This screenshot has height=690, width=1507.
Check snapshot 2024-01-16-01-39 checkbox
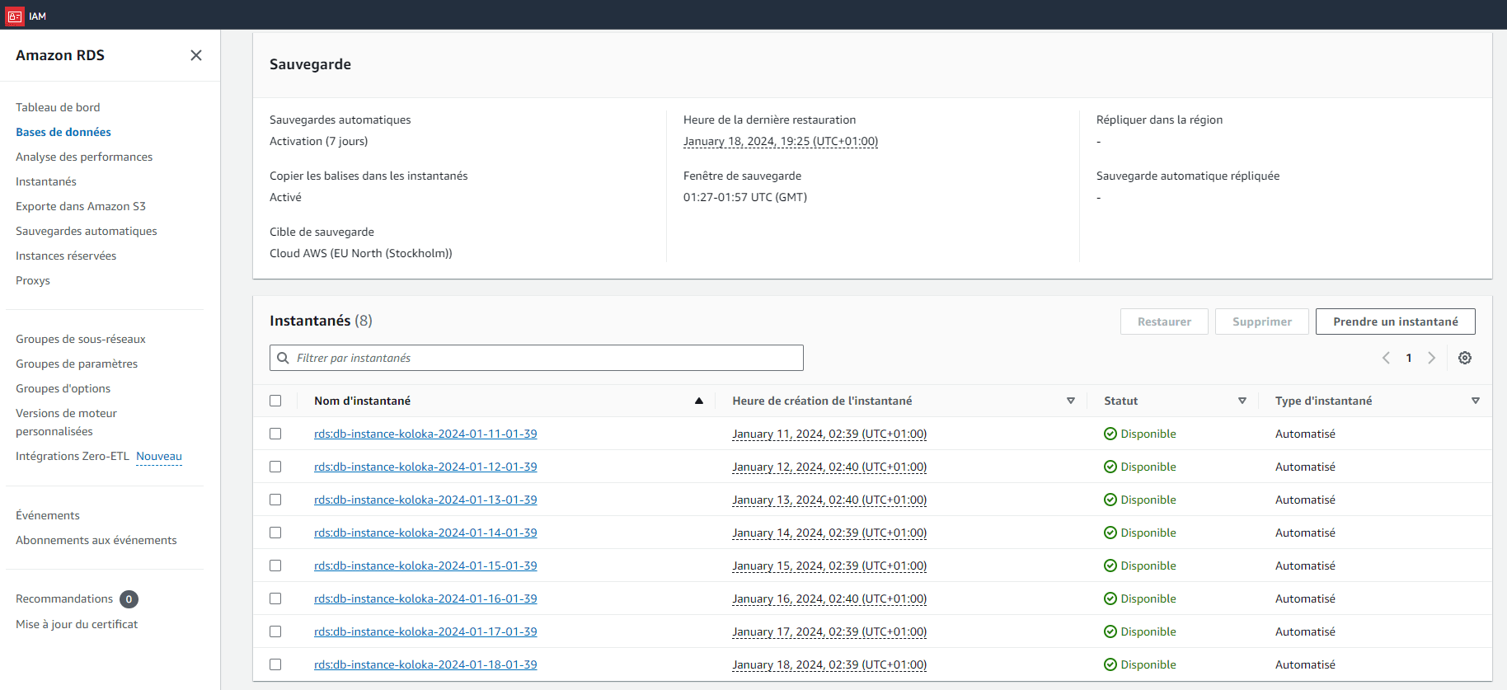(275, 598)
